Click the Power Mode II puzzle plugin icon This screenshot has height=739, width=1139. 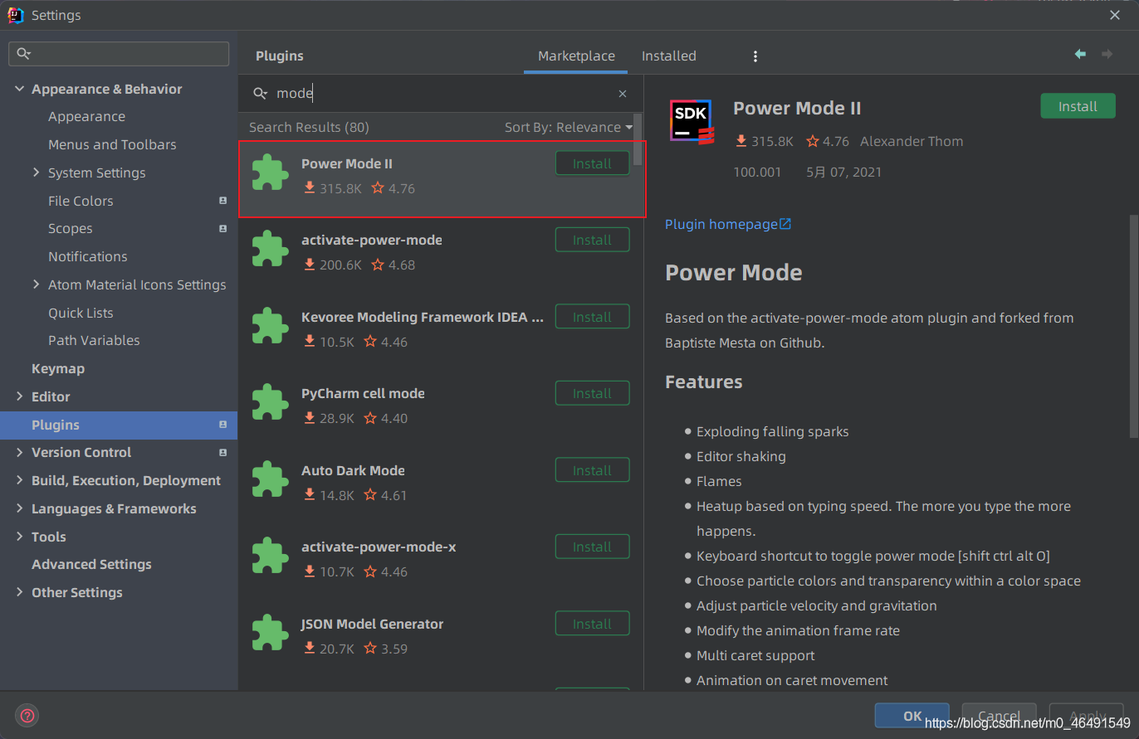point(270,172)
